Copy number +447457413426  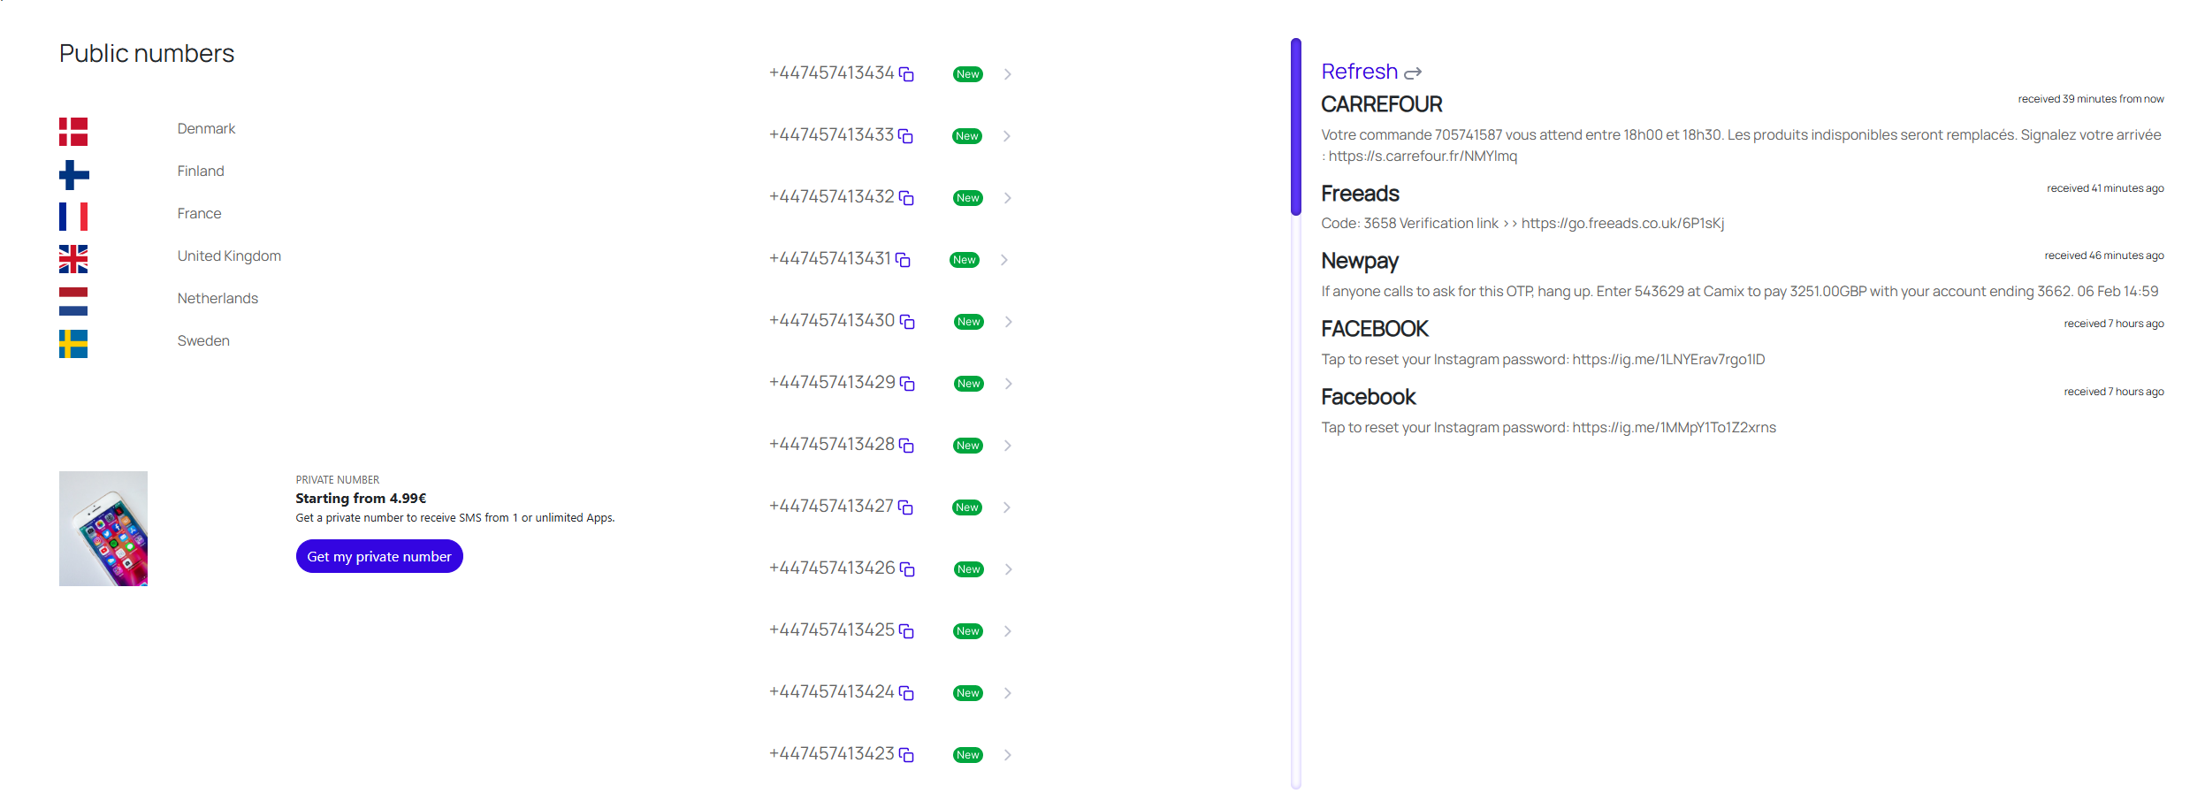(x=907, y=569)
